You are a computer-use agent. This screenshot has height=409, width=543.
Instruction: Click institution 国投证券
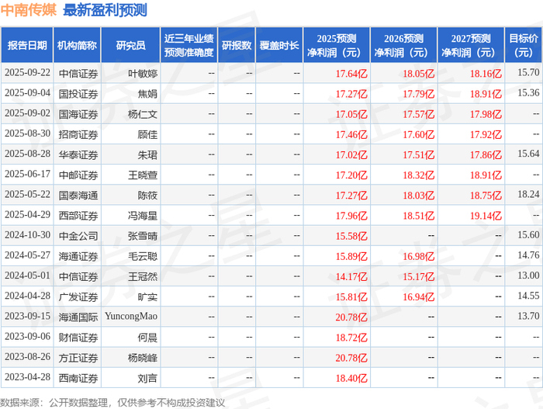click(78, 94)
